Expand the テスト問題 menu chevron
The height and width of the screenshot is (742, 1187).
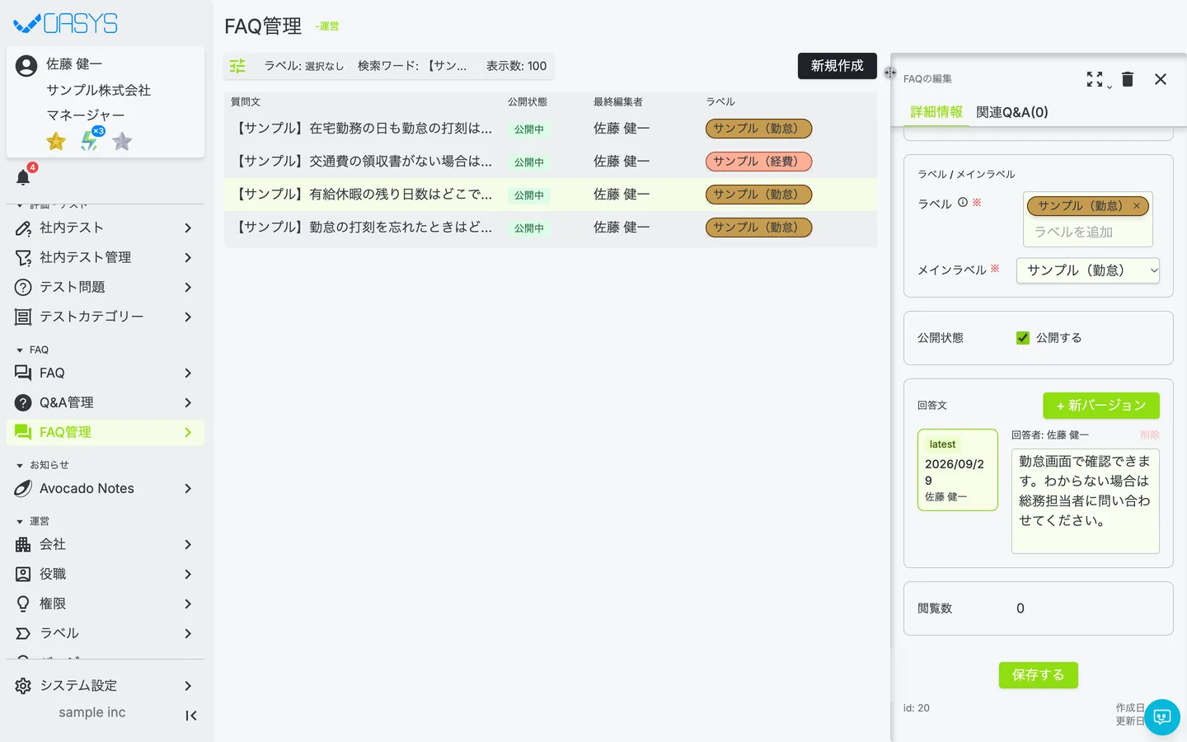[188, 288]
